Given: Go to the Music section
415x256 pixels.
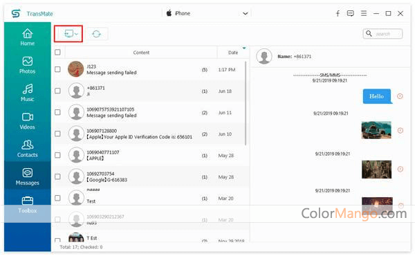Looking at the screenshot, I should click(x=28, y=93).
